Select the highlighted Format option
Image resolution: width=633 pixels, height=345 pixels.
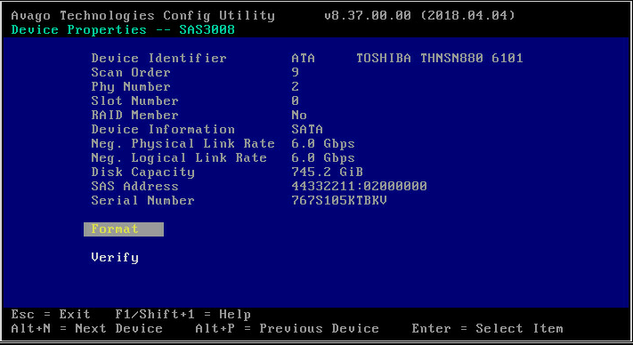(124, 229)
